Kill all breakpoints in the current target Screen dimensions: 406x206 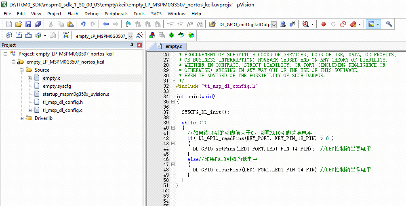[353, 24]
